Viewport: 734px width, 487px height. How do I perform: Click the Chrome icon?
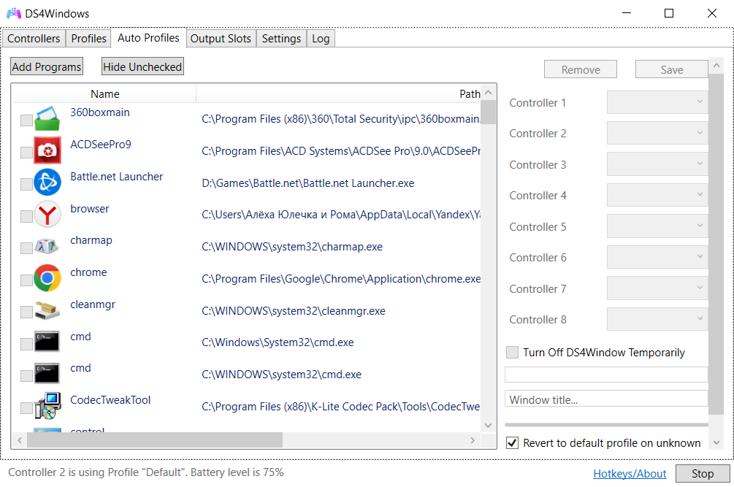(x=47, y=278)
